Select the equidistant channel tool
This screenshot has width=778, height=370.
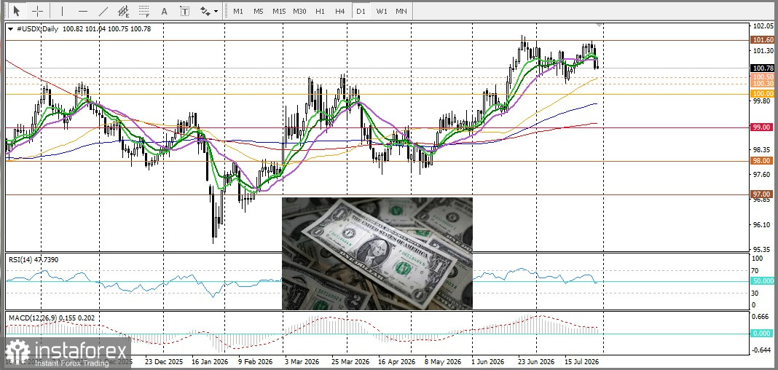pyautogui.click(x=124, y=11)
